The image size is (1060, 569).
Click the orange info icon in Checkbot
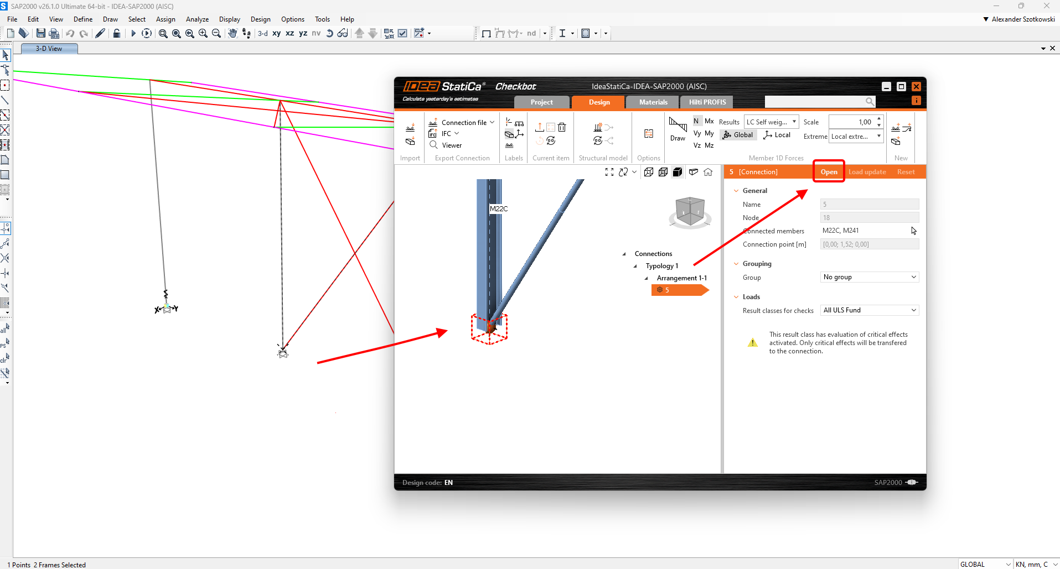click(x=916, y=101)
